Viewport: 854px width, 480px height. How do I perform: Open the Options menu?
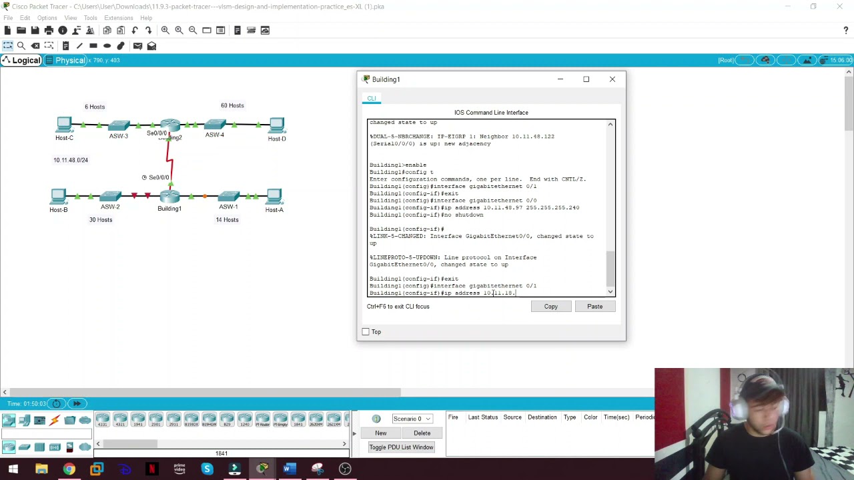point(47,18)
